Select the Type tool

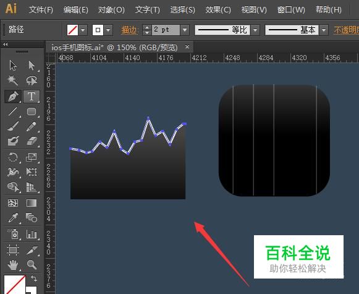coord(32,97)
